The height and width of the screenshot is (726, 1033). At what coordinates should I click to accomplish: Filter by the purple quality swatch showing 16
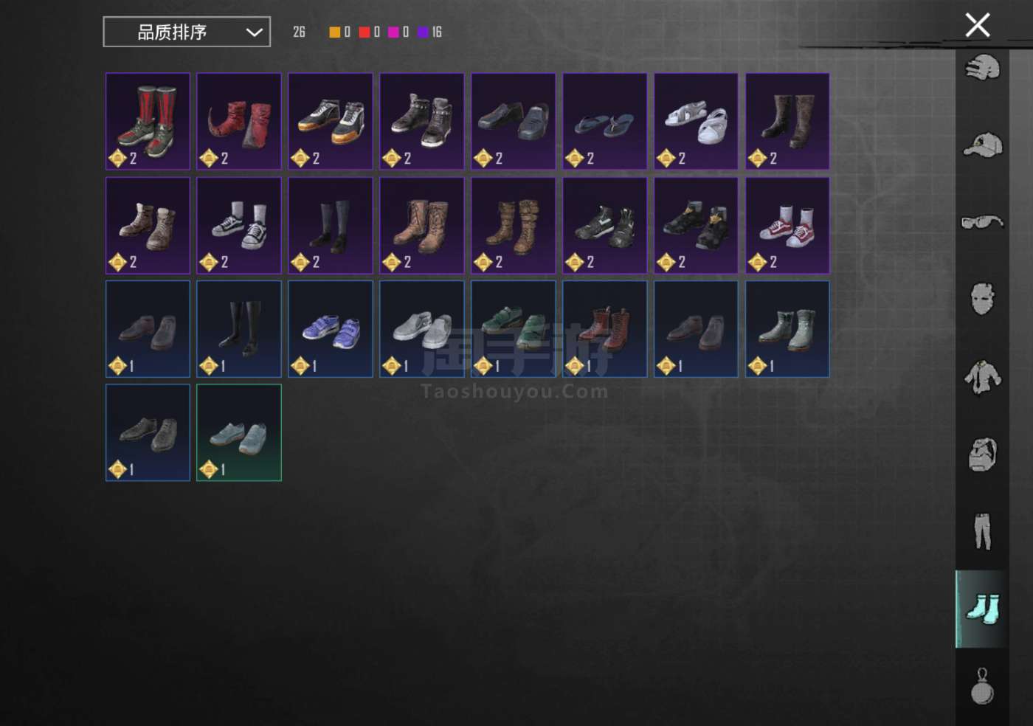pos(423,32)
